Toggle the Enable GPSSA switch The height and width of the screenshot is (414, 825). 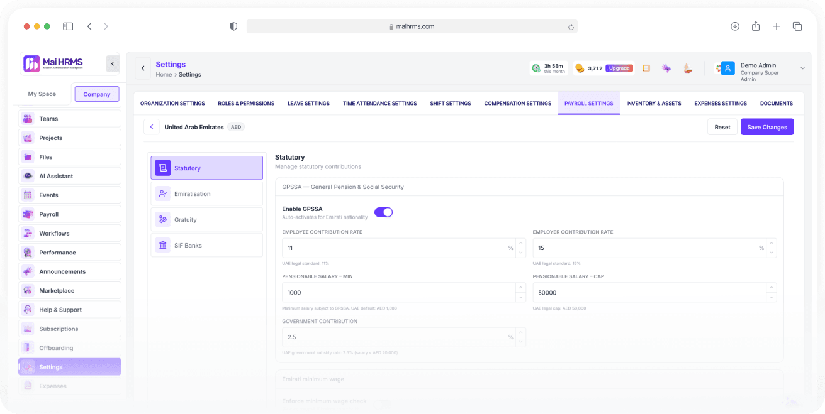pyautogui.click(x=383, y=212)
